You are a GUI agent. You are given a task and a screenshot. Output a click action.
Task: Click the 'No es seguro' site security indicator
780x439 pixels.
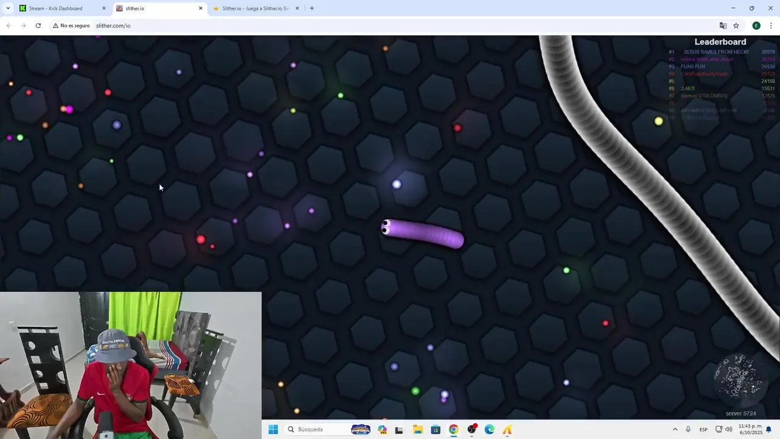(71, 26)
